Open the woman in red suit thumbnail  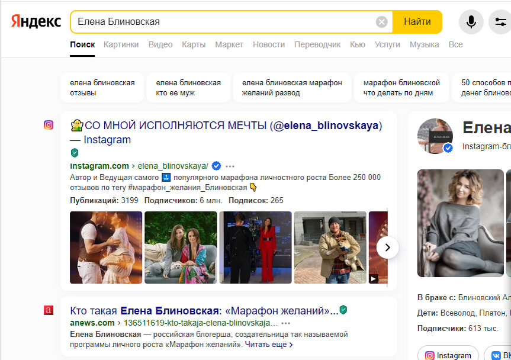(255, 247)
